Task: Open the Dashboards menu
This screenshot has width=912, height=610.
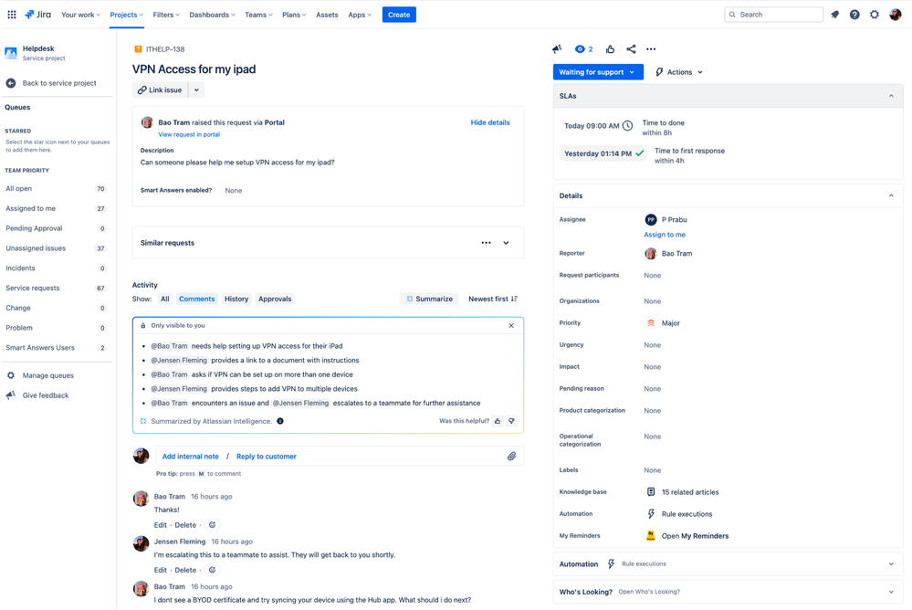Action: [x=213, y=15]
